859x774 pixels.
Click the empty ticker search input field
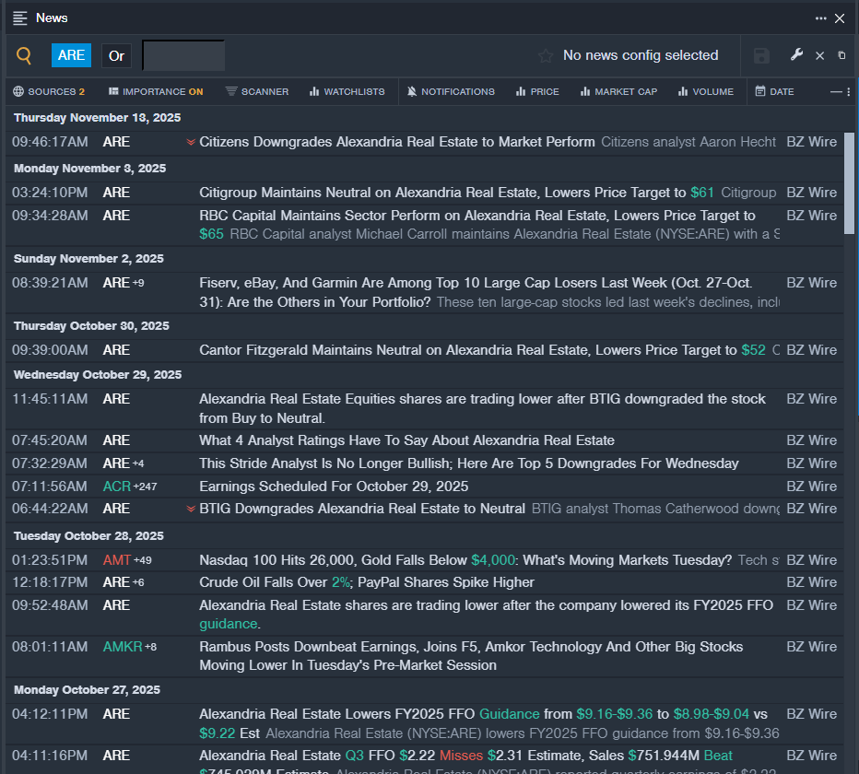(x=183, y=55)
